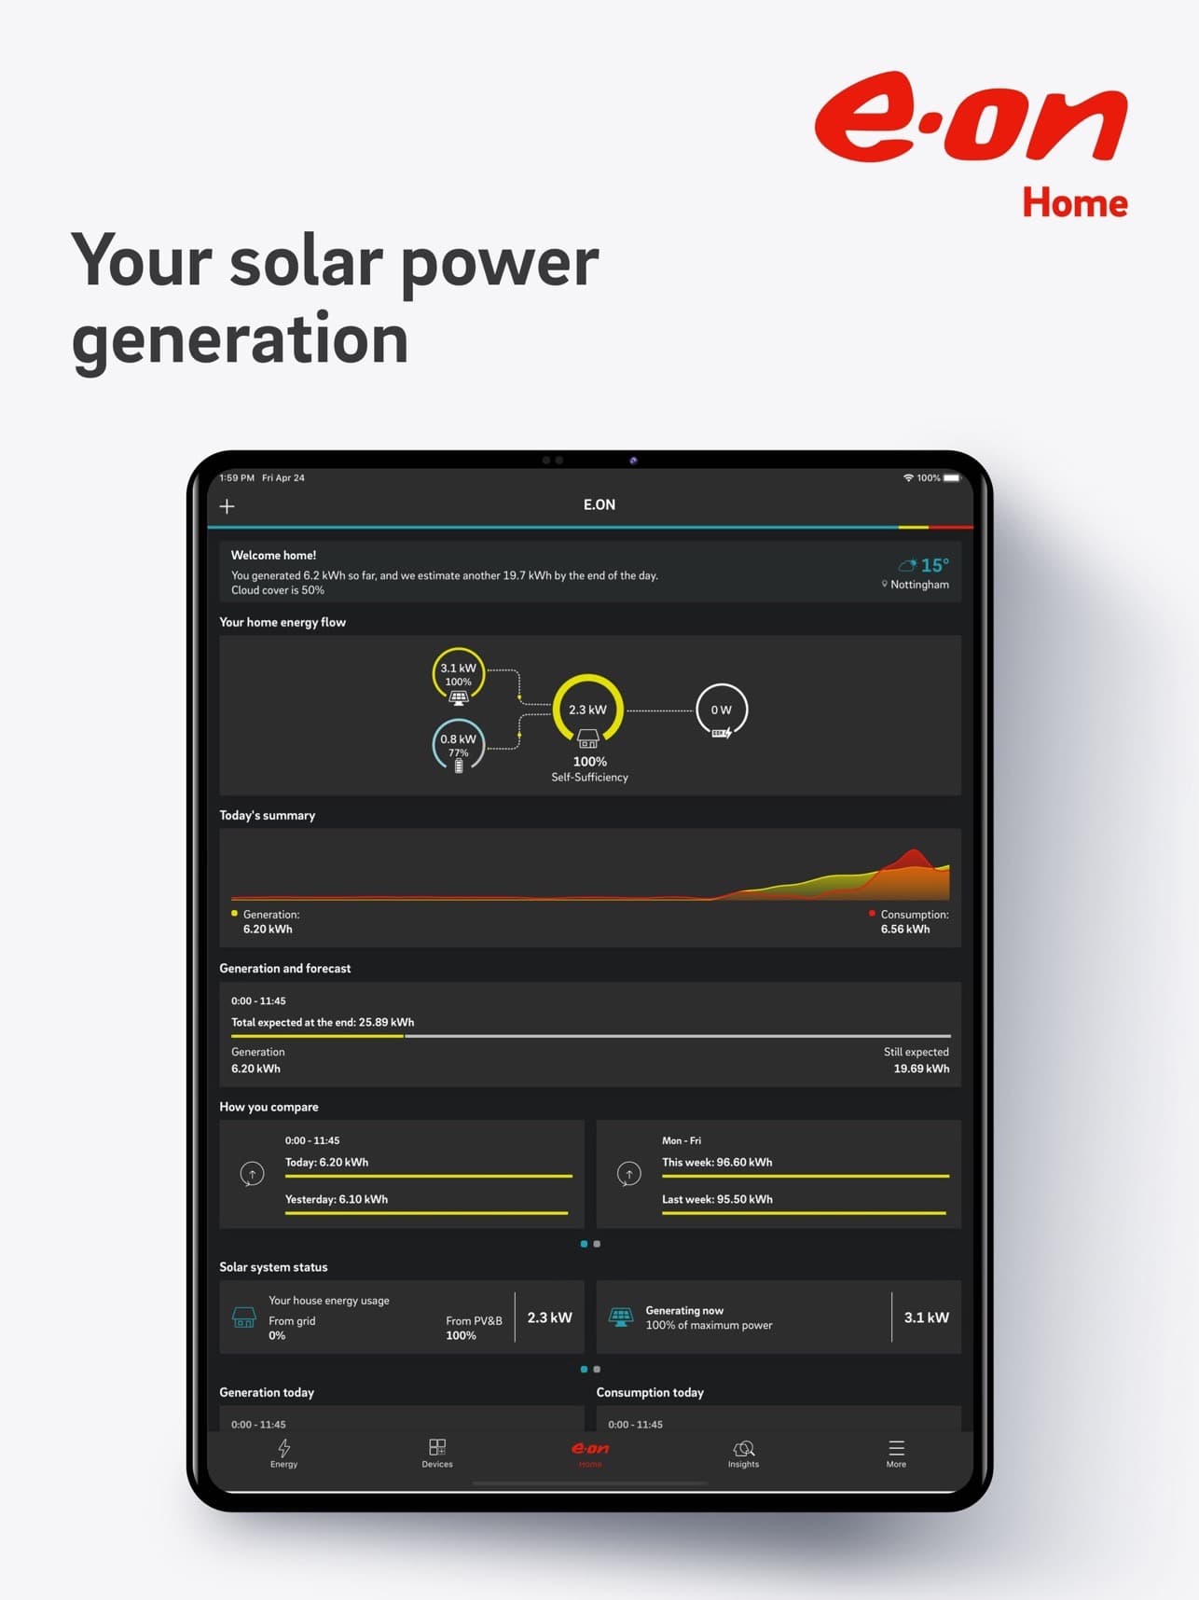
Task: Tap the Welcome home! message
Action: click(273, 555)
